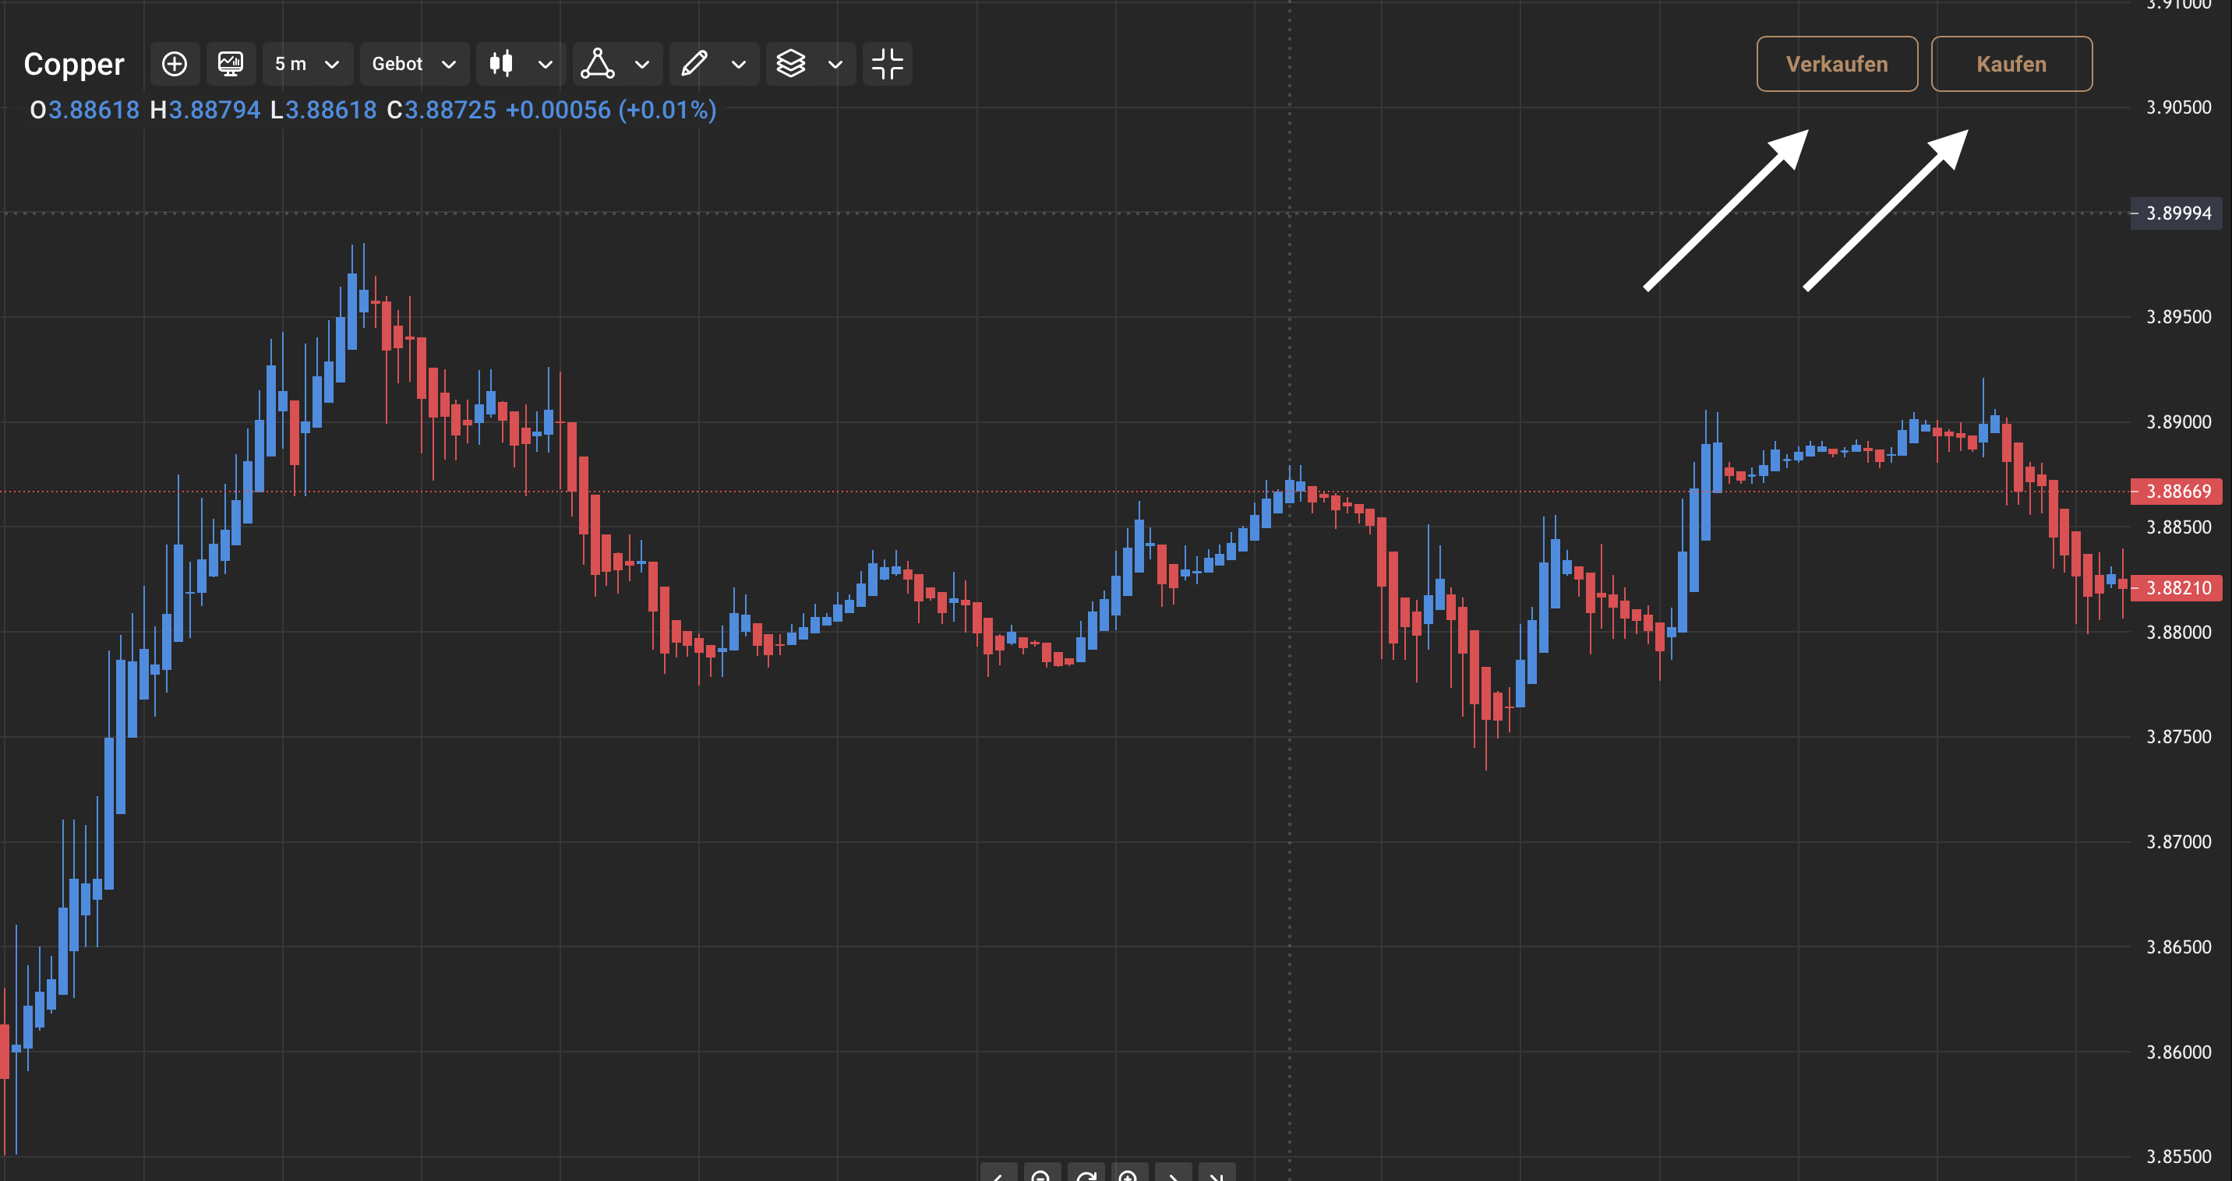
Task: Open the indicators triangle tool icon
Action: click(x=598, y=64)
